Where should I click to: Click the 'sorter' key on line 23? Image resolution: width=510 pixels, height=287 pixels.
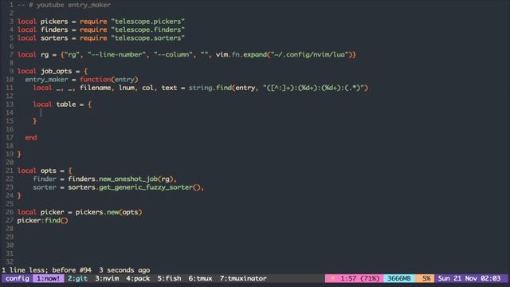click(45, 187)
